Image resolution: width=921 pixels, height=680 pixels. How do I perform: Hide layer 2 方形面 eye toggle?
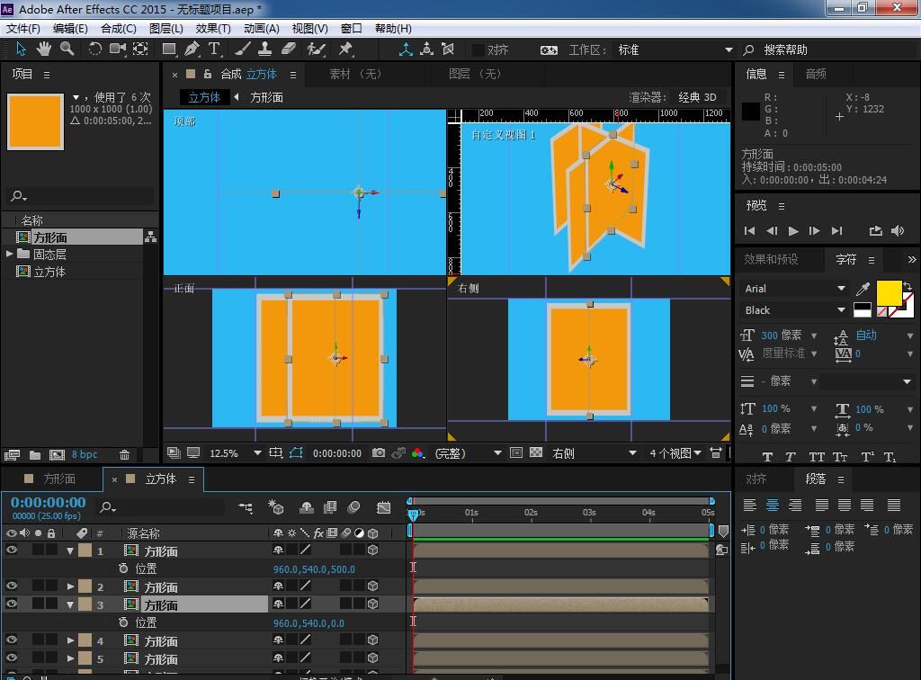click(x=11, y=586)
